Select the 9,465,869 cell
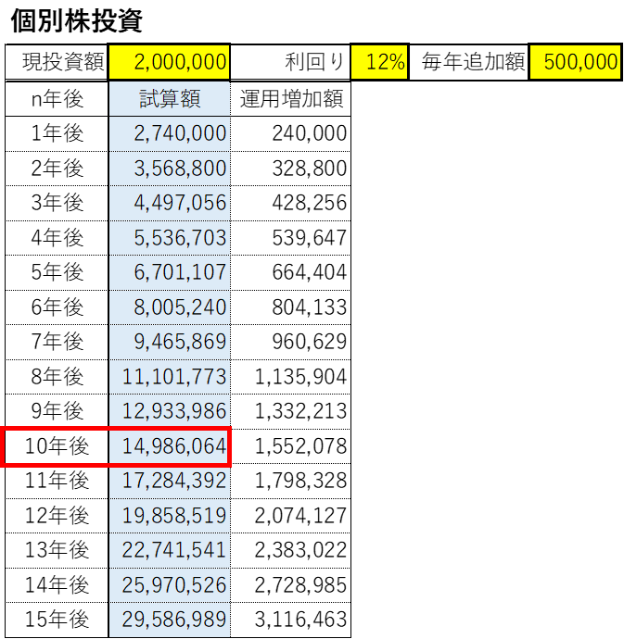The height and width of the screenshot is (639, 624). pyautogui.click(x=170, y=342)
